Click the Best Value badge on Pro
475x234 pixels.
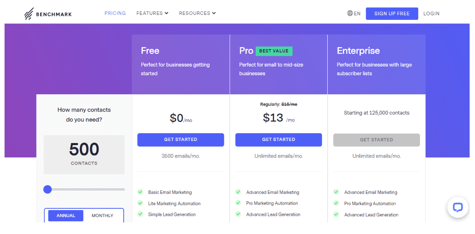274,51
